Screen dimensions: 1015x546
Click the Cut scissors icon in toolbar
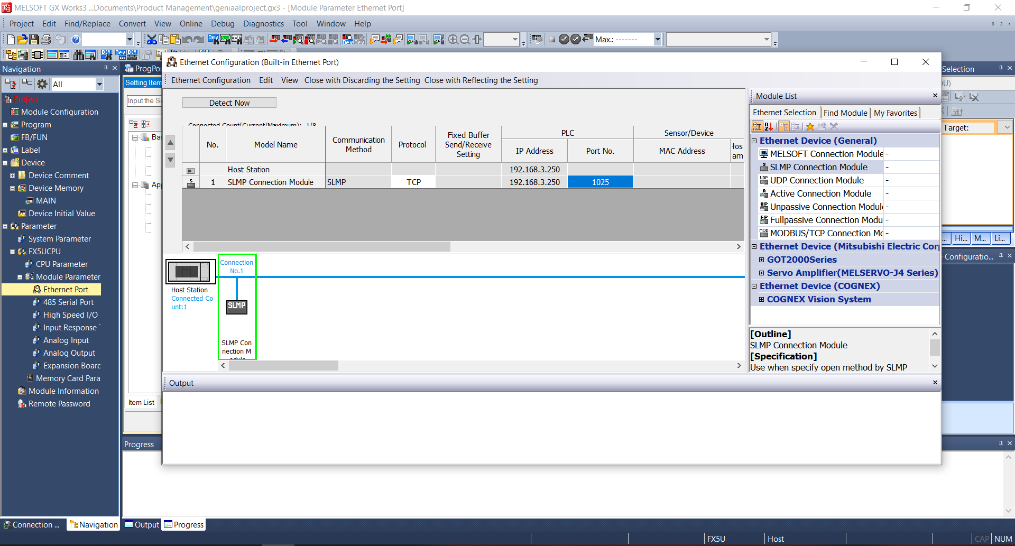coord(152,40)
